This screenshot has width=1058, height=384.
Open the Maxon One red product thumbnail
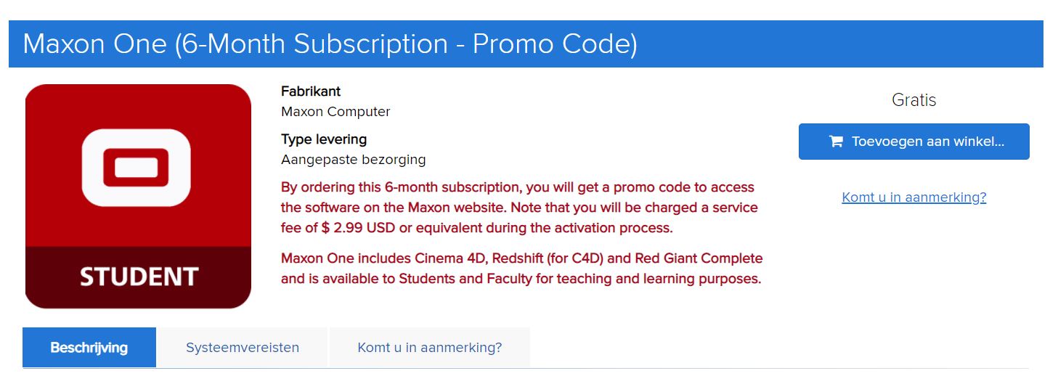(x=138, y=196)
